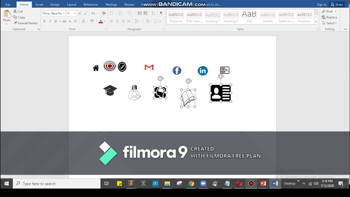350x197 pixels.
Task: Toggle Italic formatting
Action: tap(50, 21)
